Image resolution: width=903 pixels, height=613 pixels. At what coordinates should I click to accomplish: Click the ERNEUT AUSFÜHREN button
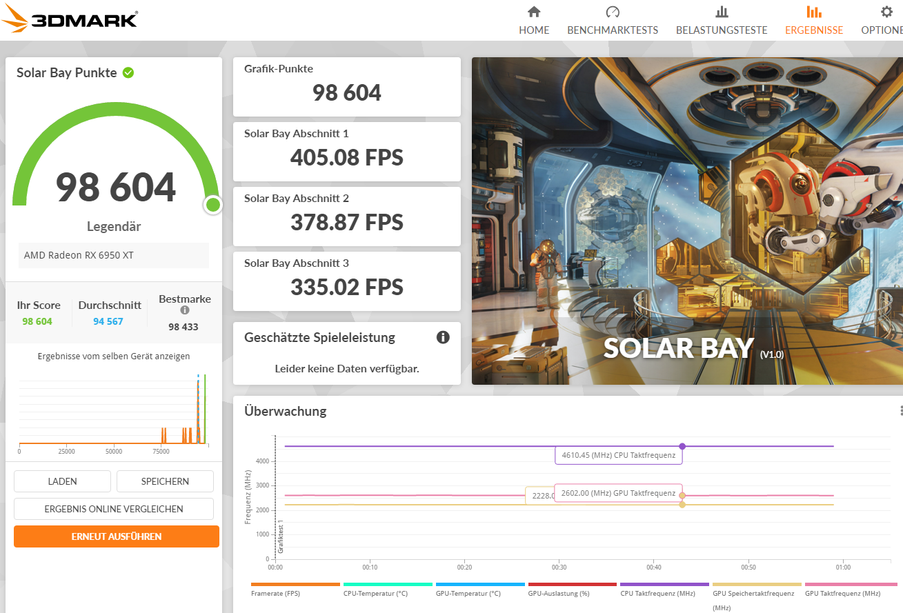(117, 536)
